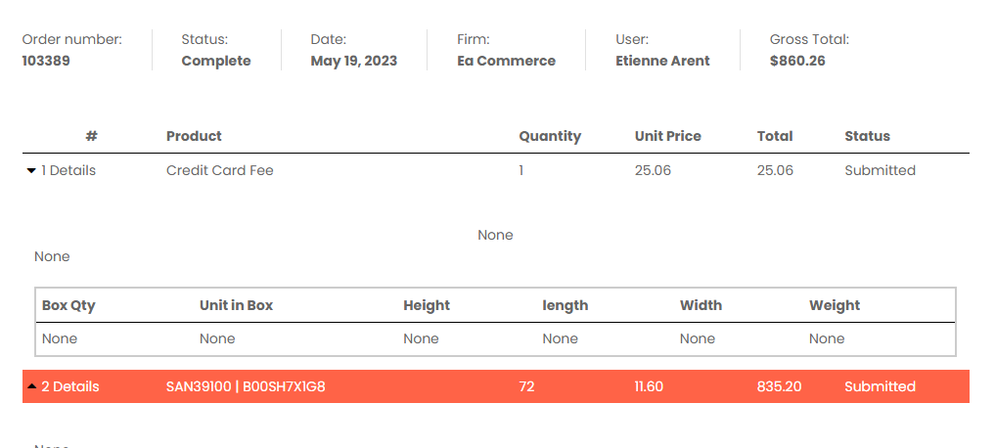Viewport: 995px width, 448px height.
Task: Click the Total column header
Action: (x=775, y=136)
